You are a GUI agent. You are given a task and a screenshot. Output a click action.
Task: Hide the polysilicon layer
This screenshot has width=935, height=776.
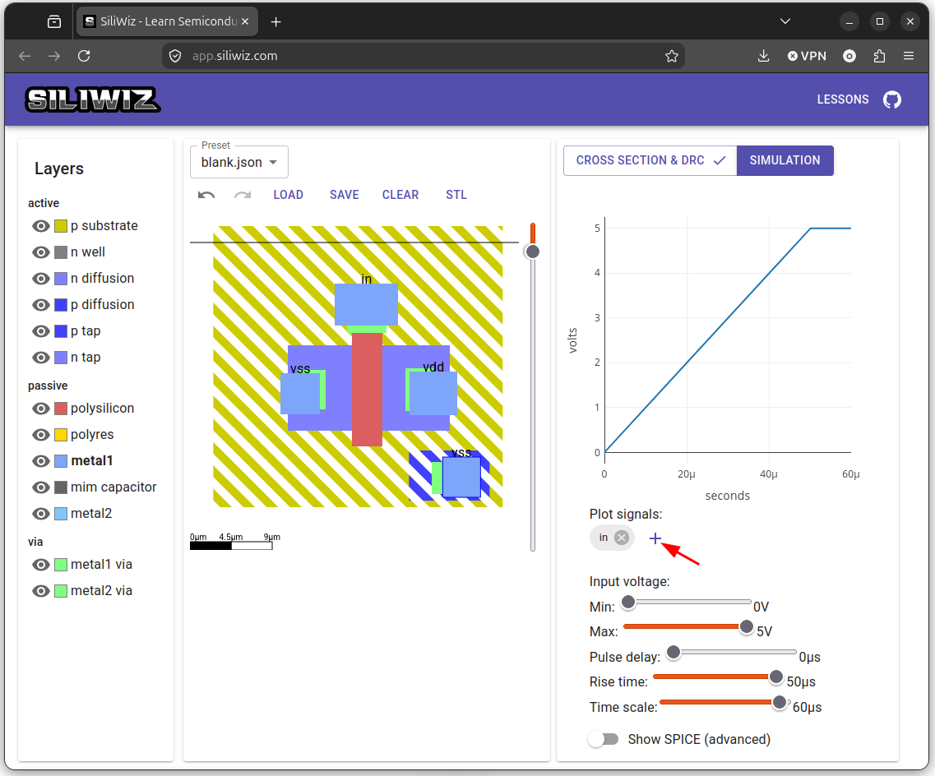pyautogui.click(x=40, y=409)
